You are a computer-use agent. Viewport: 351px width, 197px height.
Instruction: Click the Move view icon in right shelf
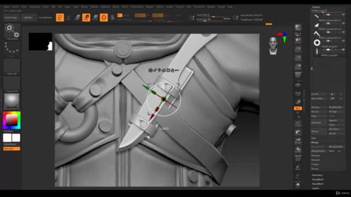pyautogui.click(x=298, y=132)
